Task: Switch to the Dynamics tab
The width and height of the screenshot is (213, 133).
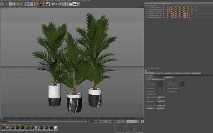Action: tap(168, 73)
